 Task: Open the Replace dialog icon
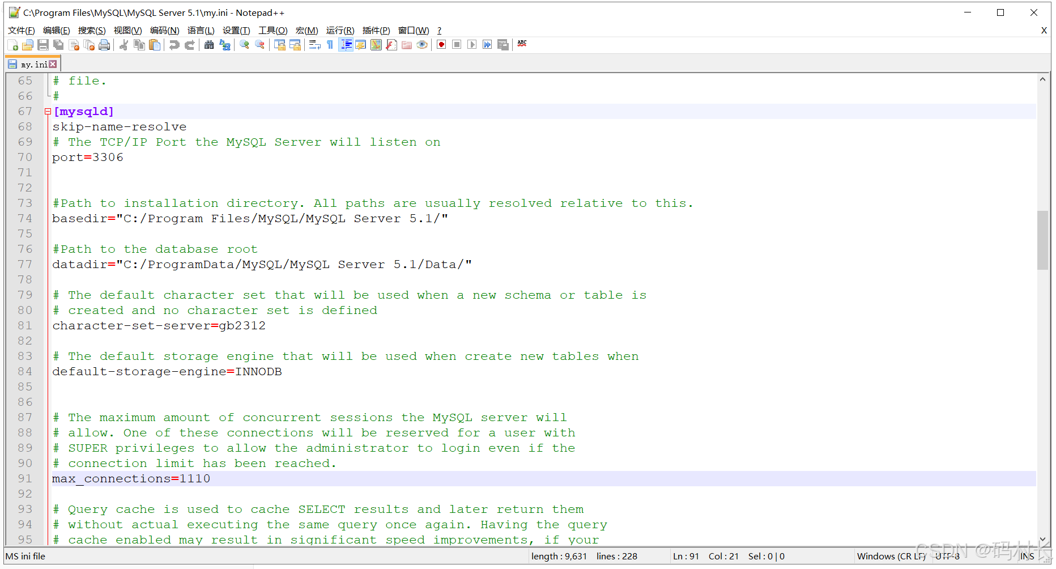click(x=224, y=45)
